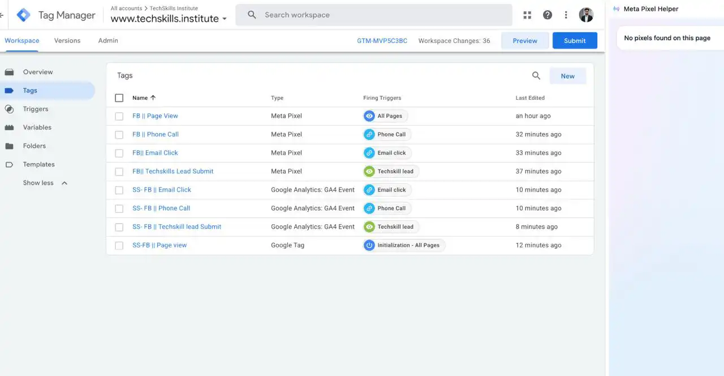724x376 pixels.
Task: Open the SS-FB || Page view tag
Action: 160,245
